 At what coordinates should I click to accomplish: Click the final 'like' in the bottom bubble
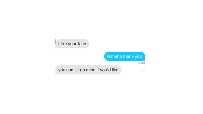[115, 70]
